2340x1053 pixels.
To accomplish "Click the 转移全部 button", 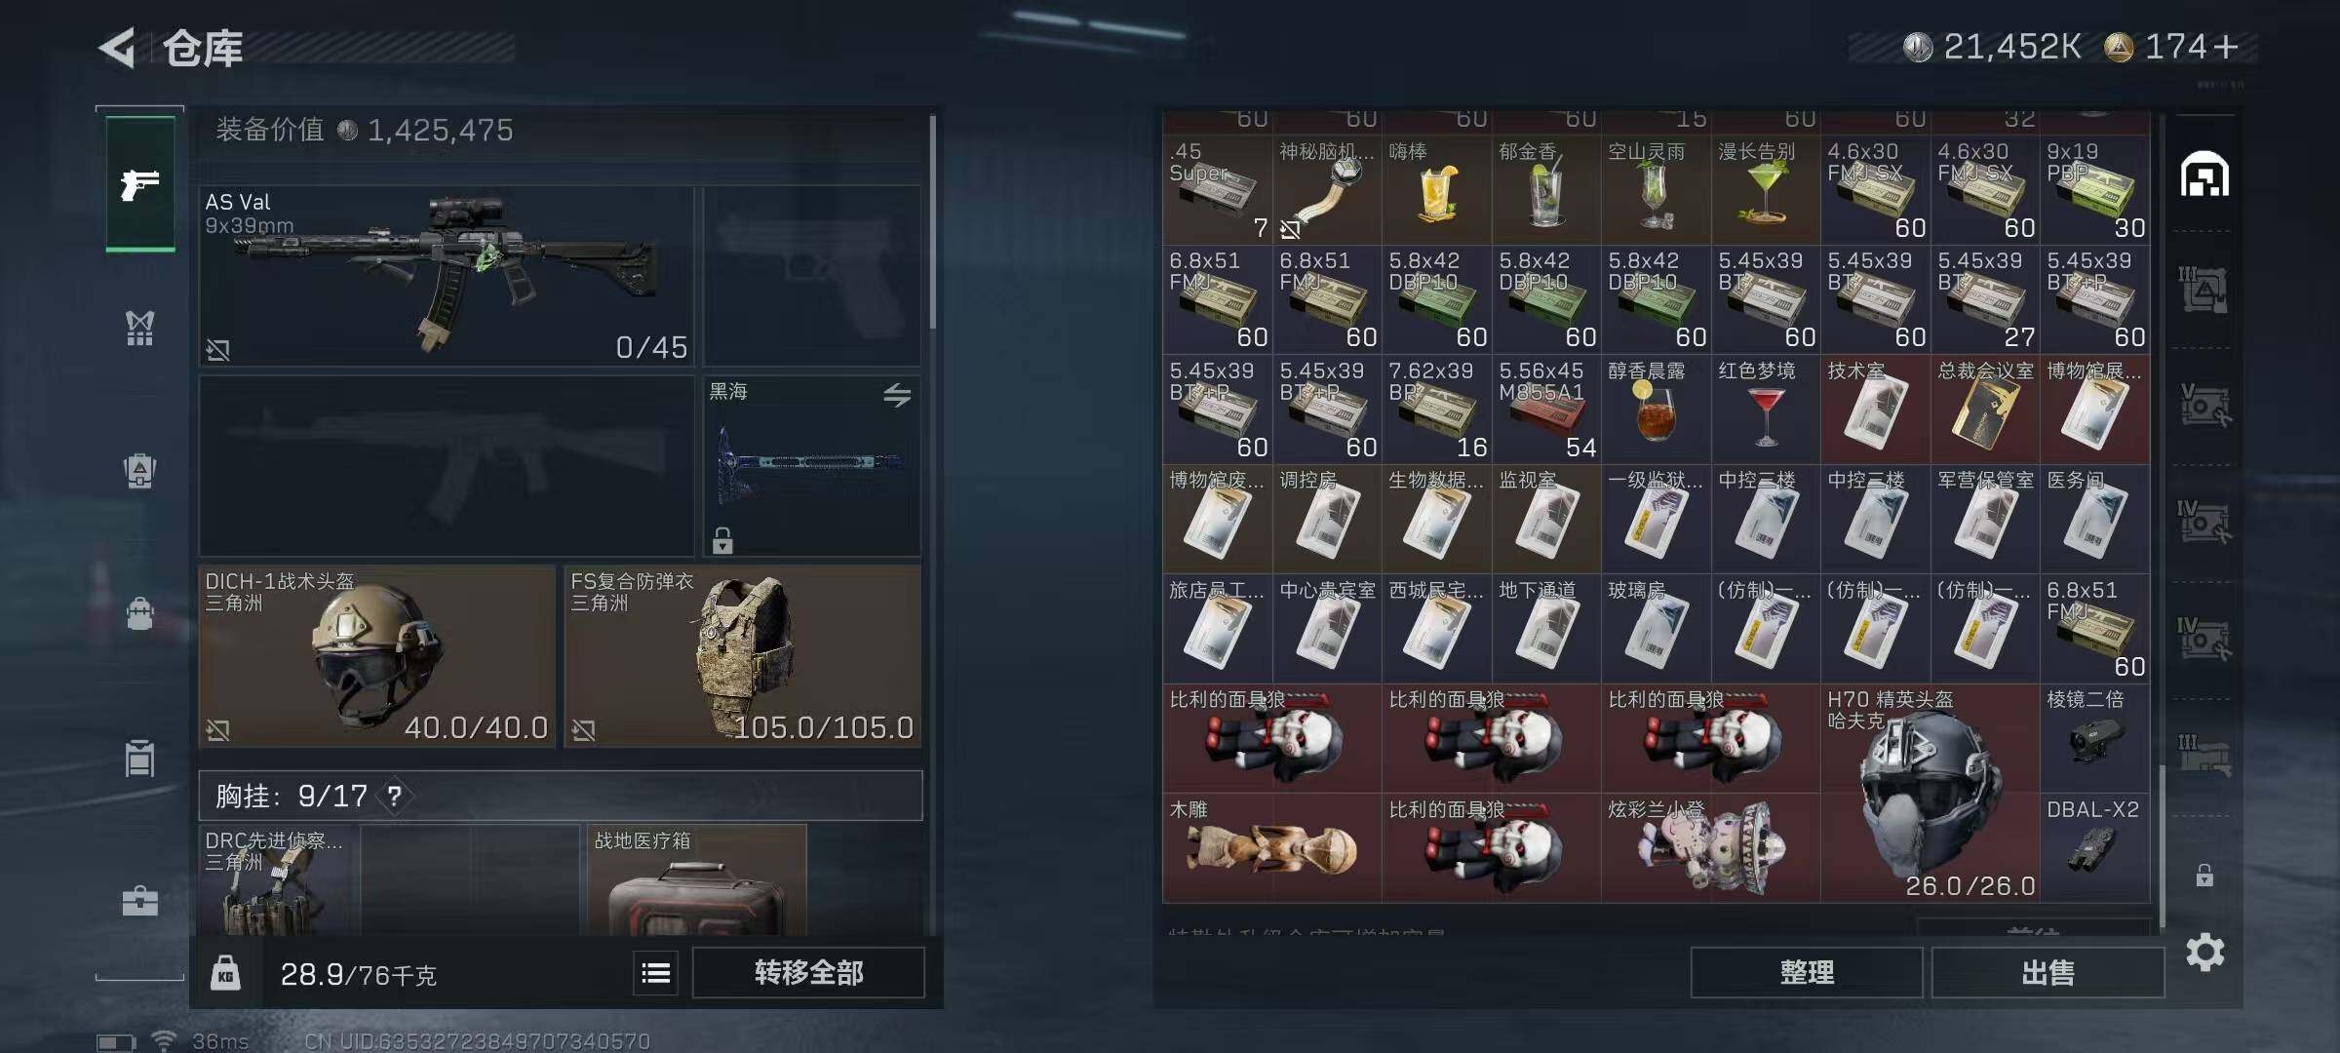I will point(808,972).
